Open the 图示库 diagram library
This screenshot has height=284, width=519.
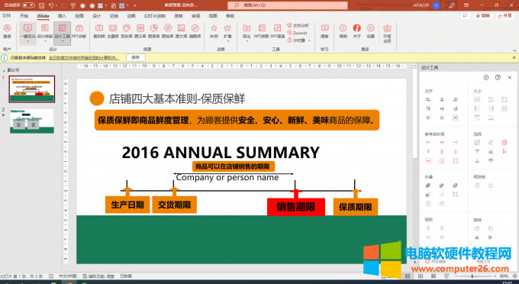click(140, 31)
